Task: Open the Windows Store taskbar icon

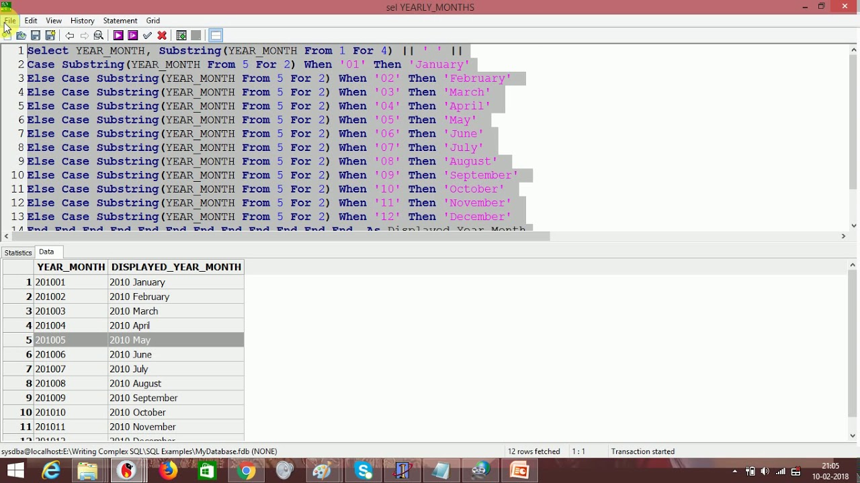Action: pyautogui.click(x=206, y=471)
